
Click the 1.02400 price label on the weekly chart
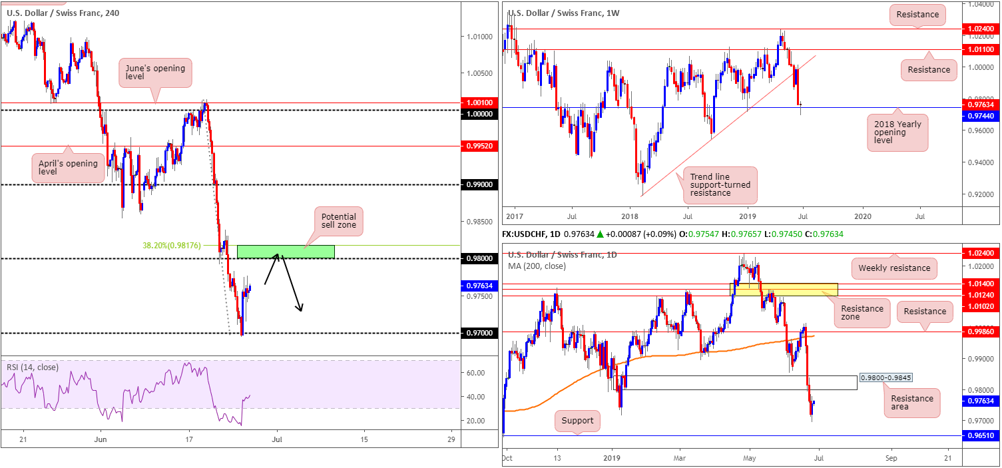coord(981,29)
